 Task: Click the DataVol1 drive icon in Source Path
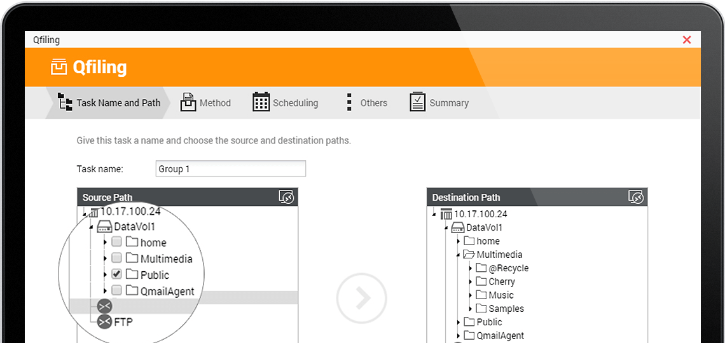(104, 227)
